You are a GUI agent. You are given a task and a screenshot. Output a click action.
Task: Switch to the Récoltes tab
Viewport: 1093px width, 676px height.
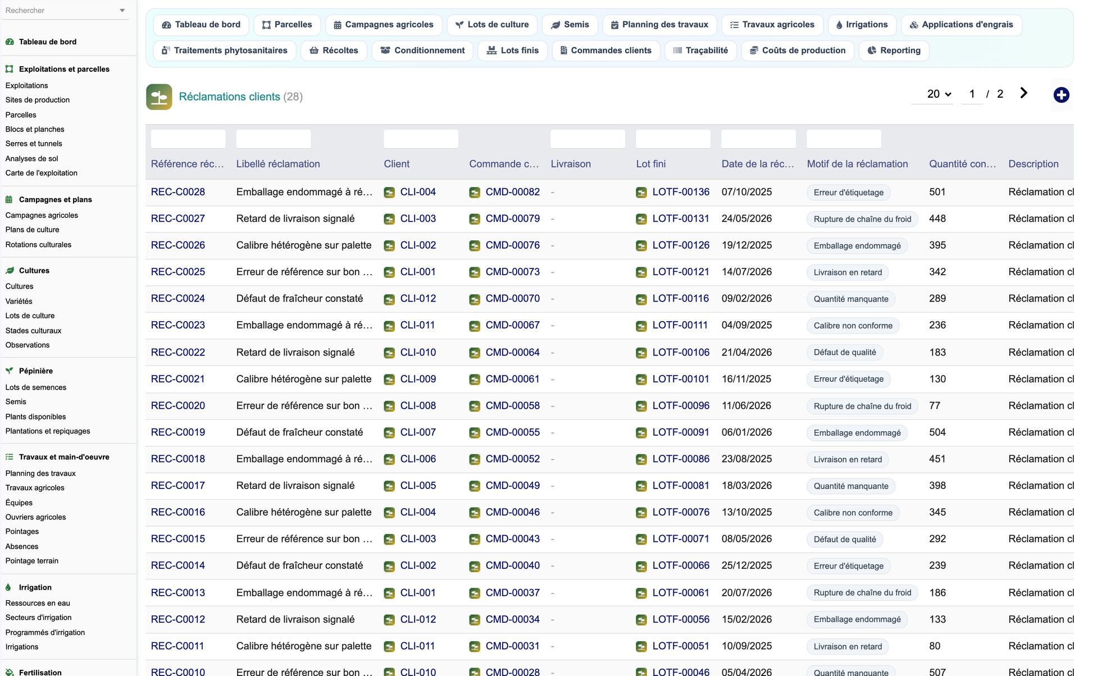[334, 51]
